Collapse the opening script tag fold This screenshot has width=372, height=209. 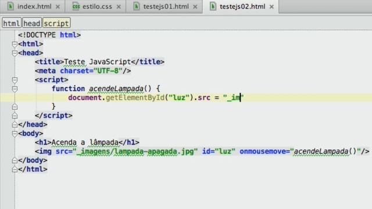(15, 80)
